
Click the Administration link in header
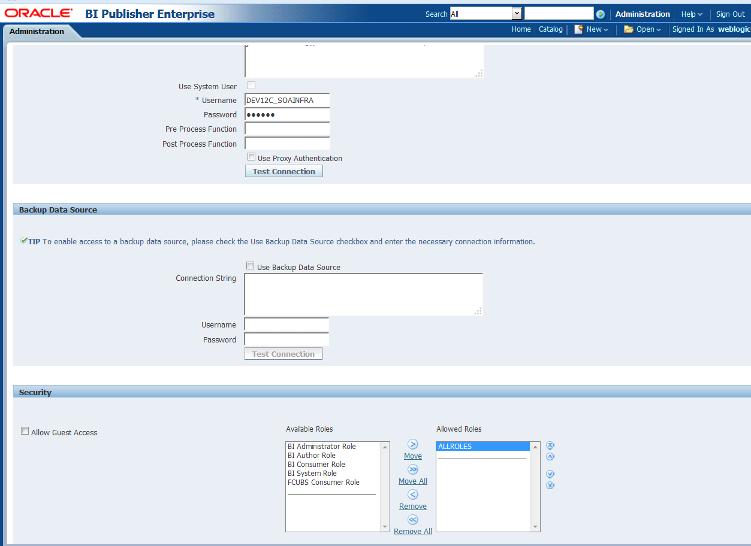coord(643,14)
